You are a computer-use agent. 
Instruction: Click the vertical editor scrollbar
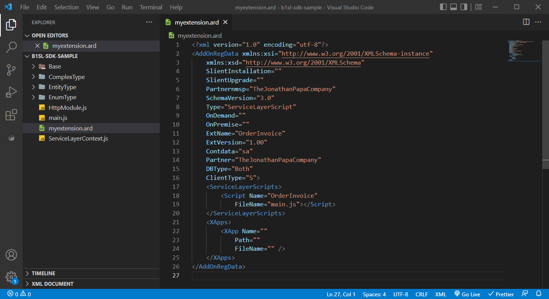[x=546, y=104]
